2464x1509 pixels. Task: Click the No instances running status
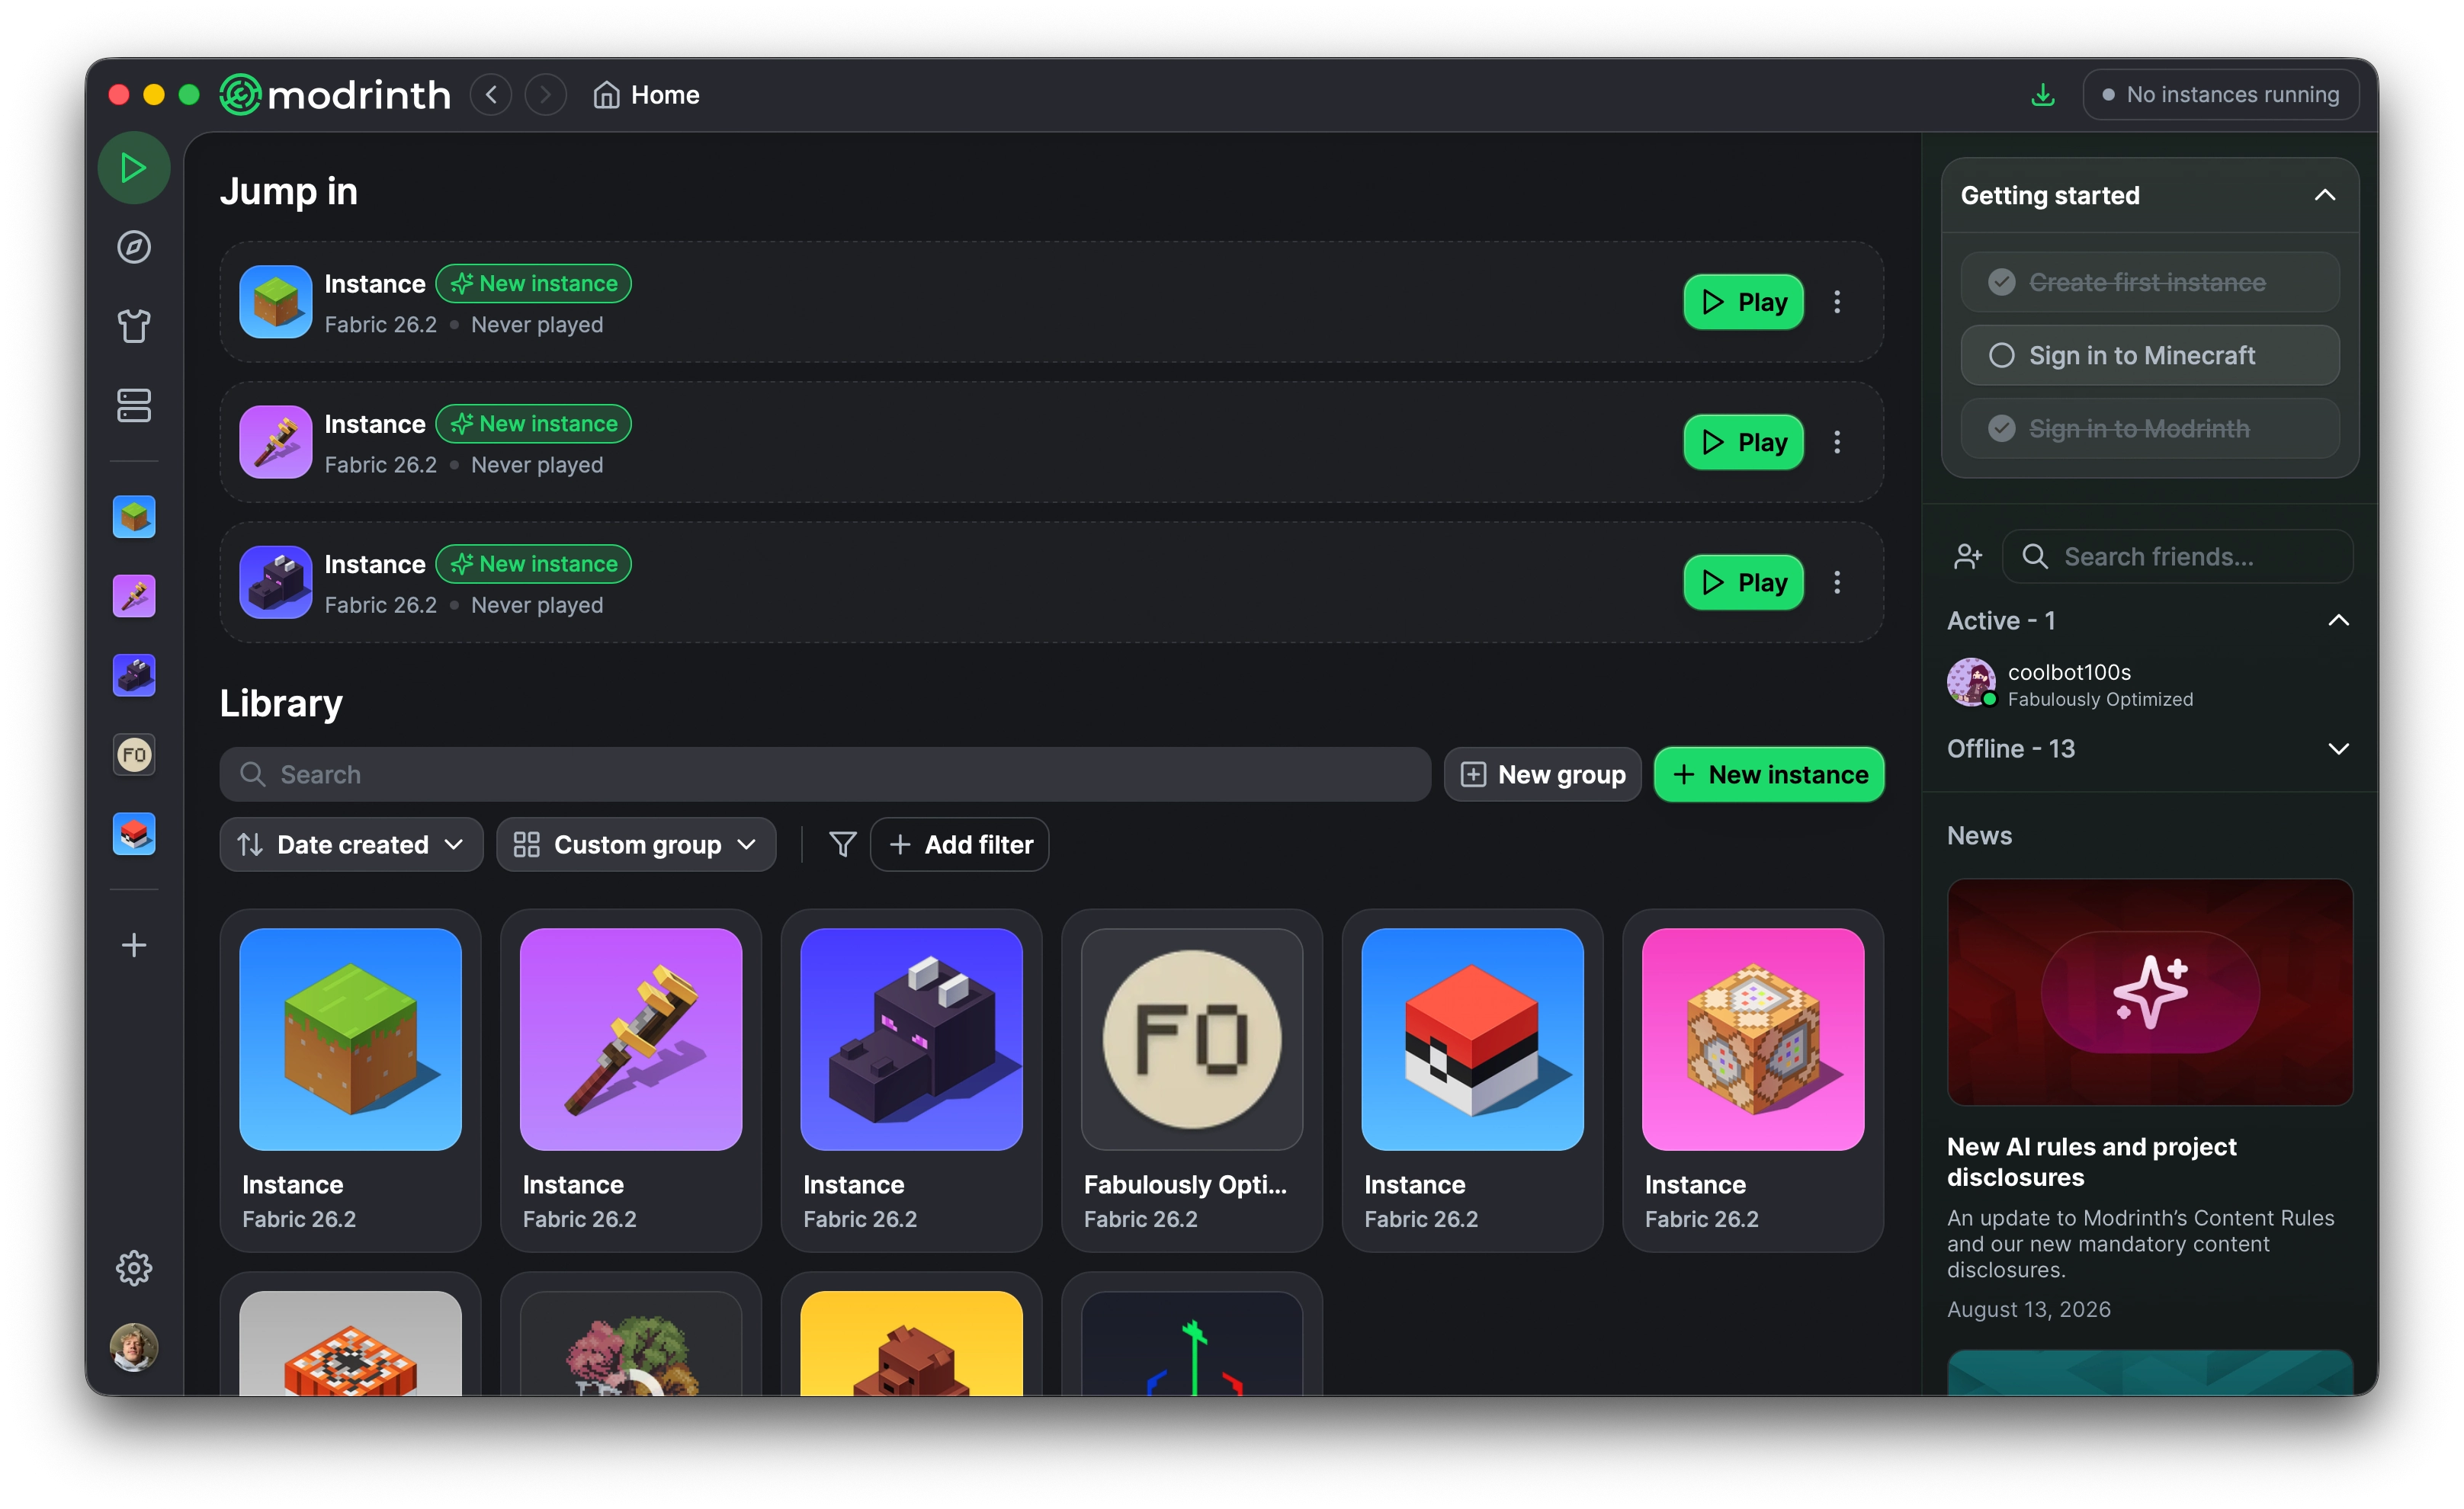[2221, 95]
